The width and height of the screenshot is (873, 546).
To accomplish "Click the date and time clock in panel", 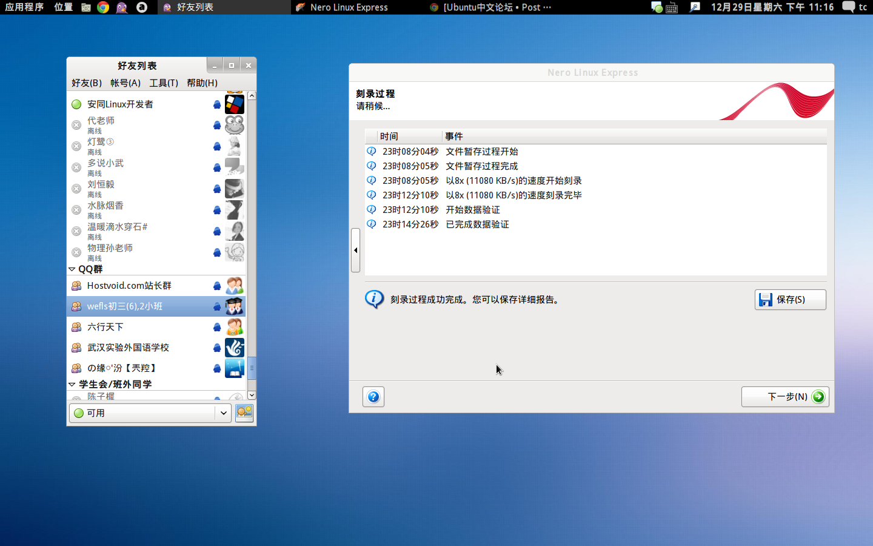I will (772, 7).
